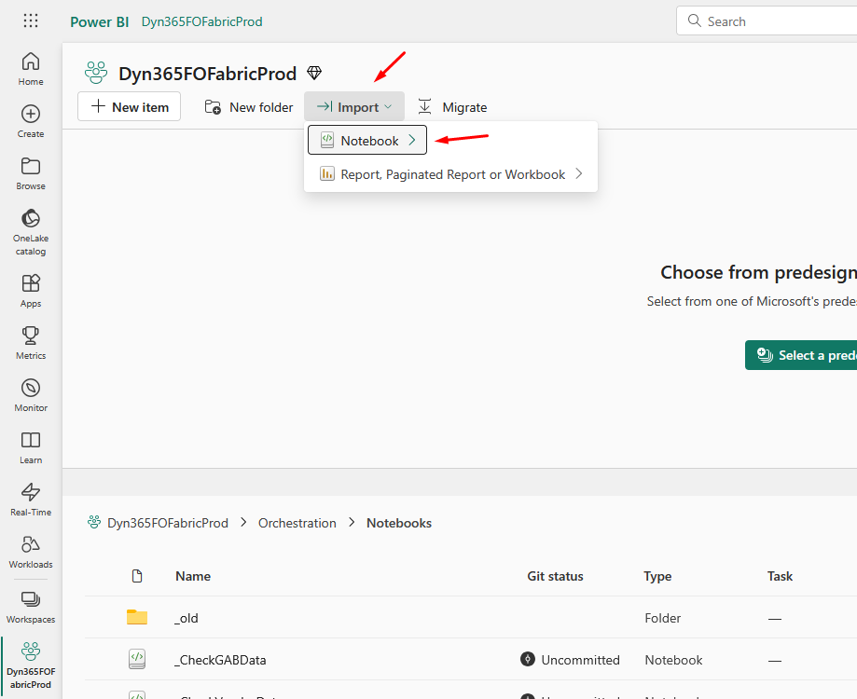The height and width of the screenshot is (699, 857).
Task: Open OneLake catalog from sidebar
Action: pos(31,231)
